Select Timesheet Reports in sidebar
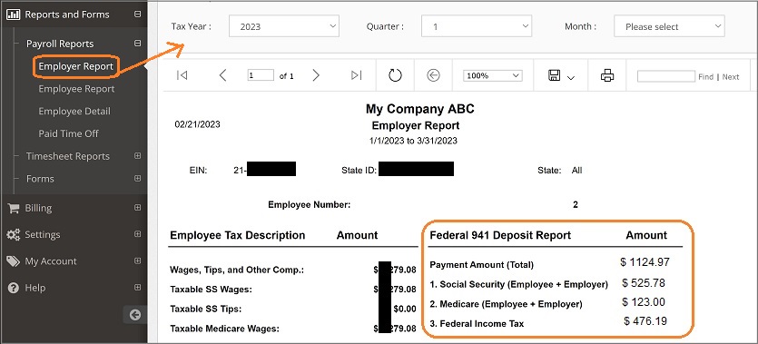The height and width of the screenshot is (344, 758). point(68,156)
